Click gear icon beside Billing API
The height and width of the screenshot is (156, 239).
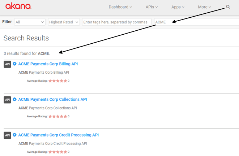coord(14,64)
